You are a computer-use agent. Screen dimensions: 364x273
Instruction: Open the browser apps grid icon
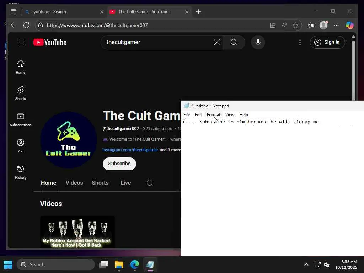(x=273, y=25)
